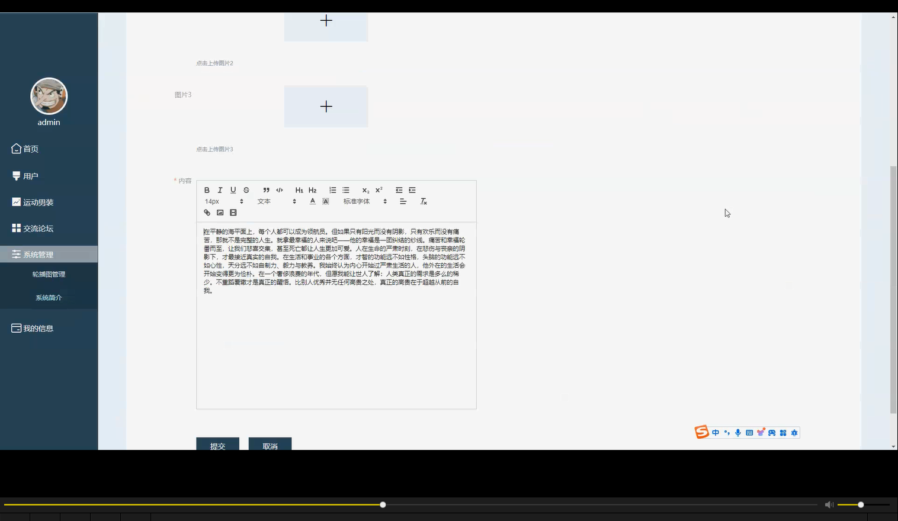The width and height of the screenshot is (898, 521).
Task: Increase paragraph indent
Action: click(x=412, y=190)
